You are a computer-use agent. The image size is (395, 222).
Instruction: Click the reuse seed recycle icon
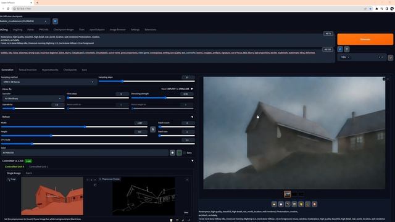(x=179, y=153)
